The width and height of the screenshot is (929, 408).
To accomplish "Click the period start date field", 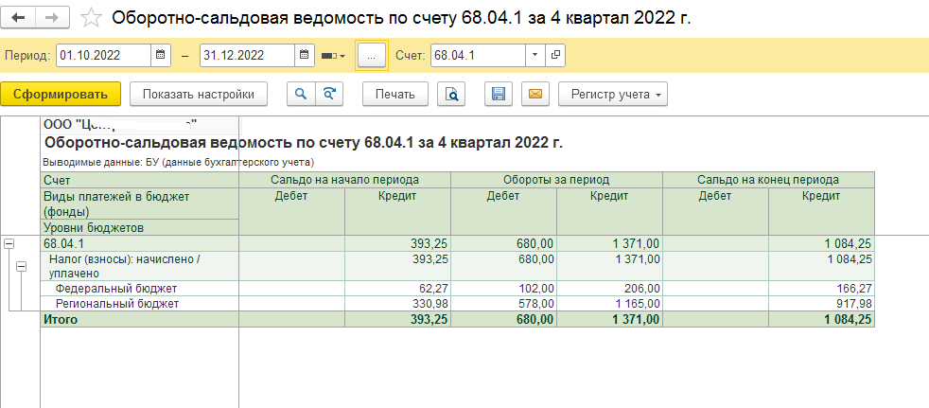I will click(x=102, y=56).
